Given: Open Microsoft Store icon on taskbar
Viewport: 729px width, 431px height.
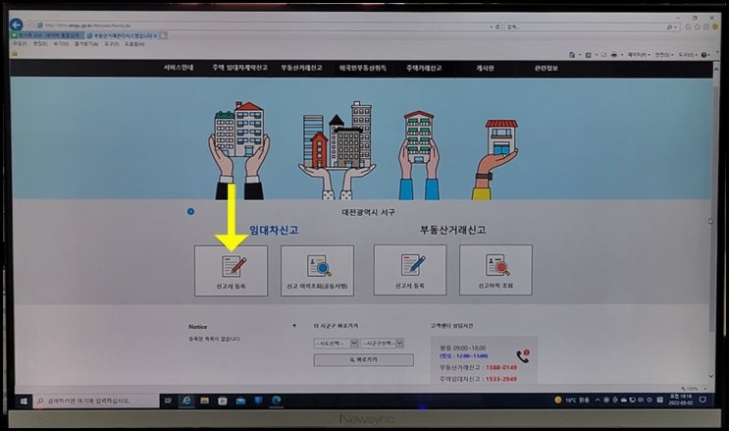Looking at the screenshot, I should pyautogui.click(x=223, y=401).
